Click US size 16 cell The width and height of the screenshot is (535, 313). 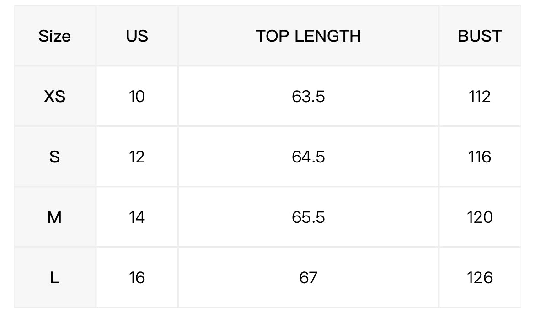tap(137, 277)
